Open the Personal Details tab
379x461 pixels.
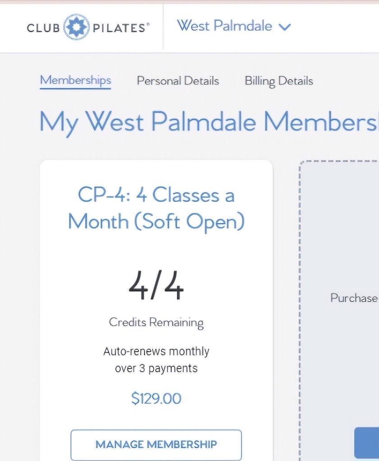point(178,81)
